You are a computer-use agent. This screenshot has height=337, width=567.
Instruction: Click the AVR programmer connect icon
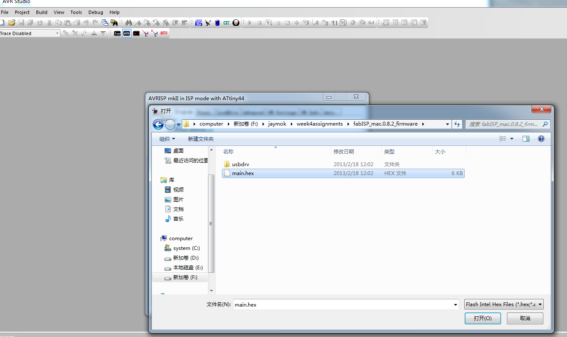(x=127, y=33)
